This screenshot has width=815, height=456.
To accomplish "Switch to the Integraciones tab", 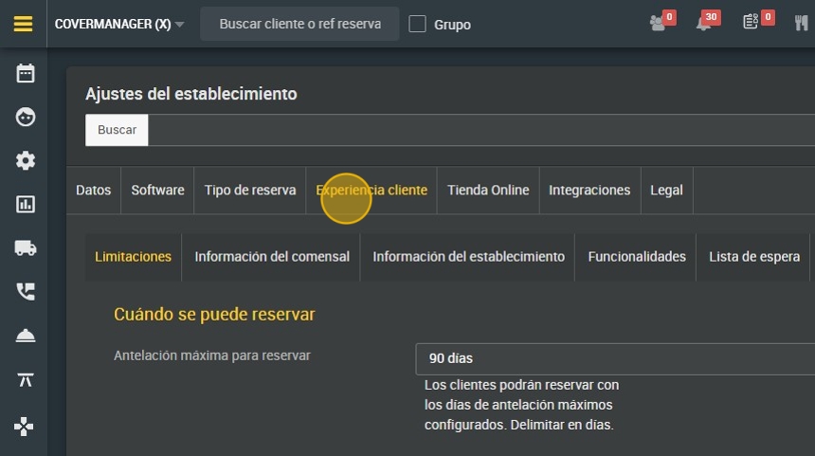I will (589, 191).
